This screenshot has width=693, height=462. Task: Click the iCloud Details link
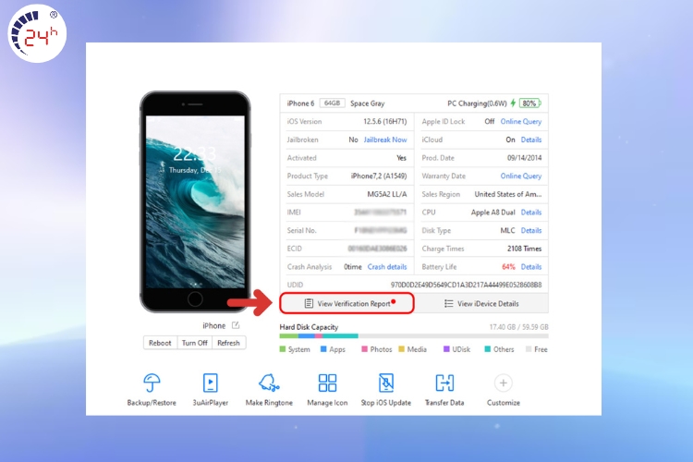pos(531,140)
